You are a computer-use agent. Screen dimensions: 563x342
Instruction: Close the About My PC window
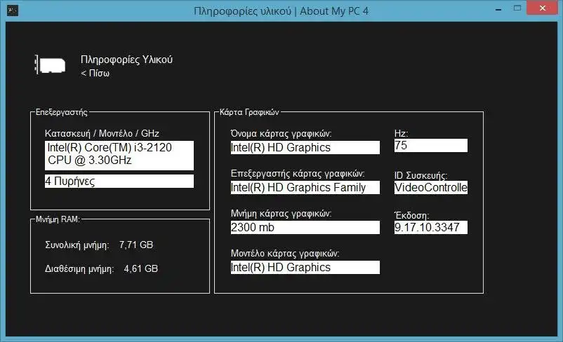pyautogui.click(x=543, y=8)
